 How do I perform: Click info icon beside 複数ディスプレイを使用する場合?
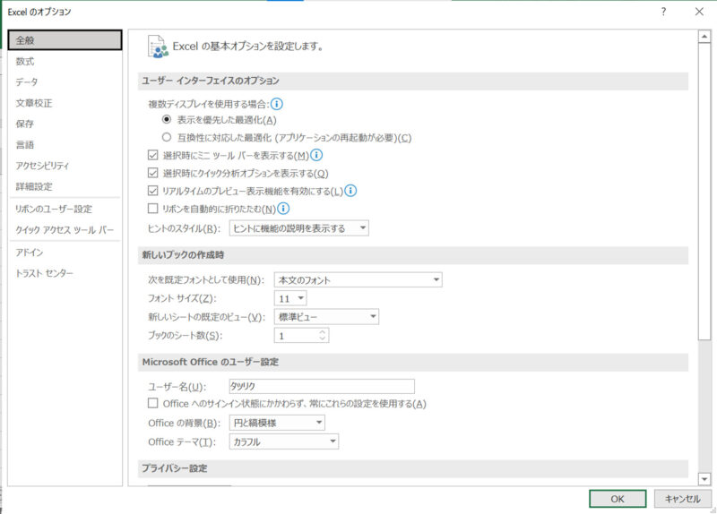pos(277,104)
